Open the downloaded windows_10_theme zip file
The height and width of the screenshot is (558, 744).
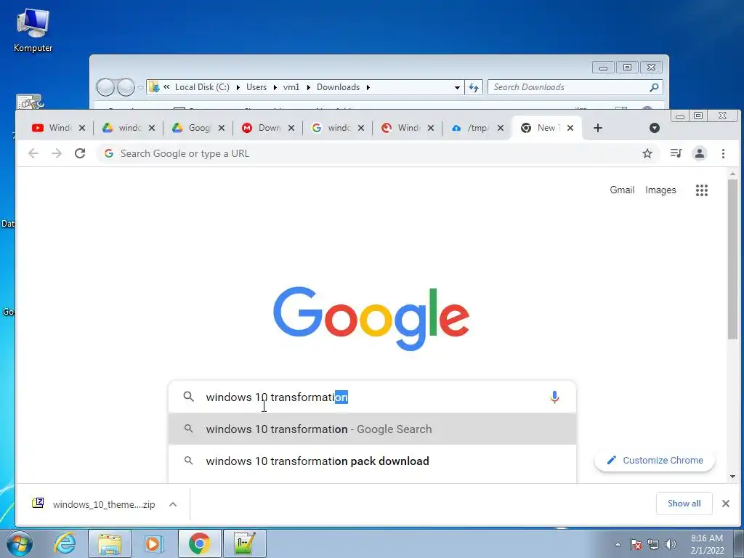pyautogui.click(x=95, y=504)
